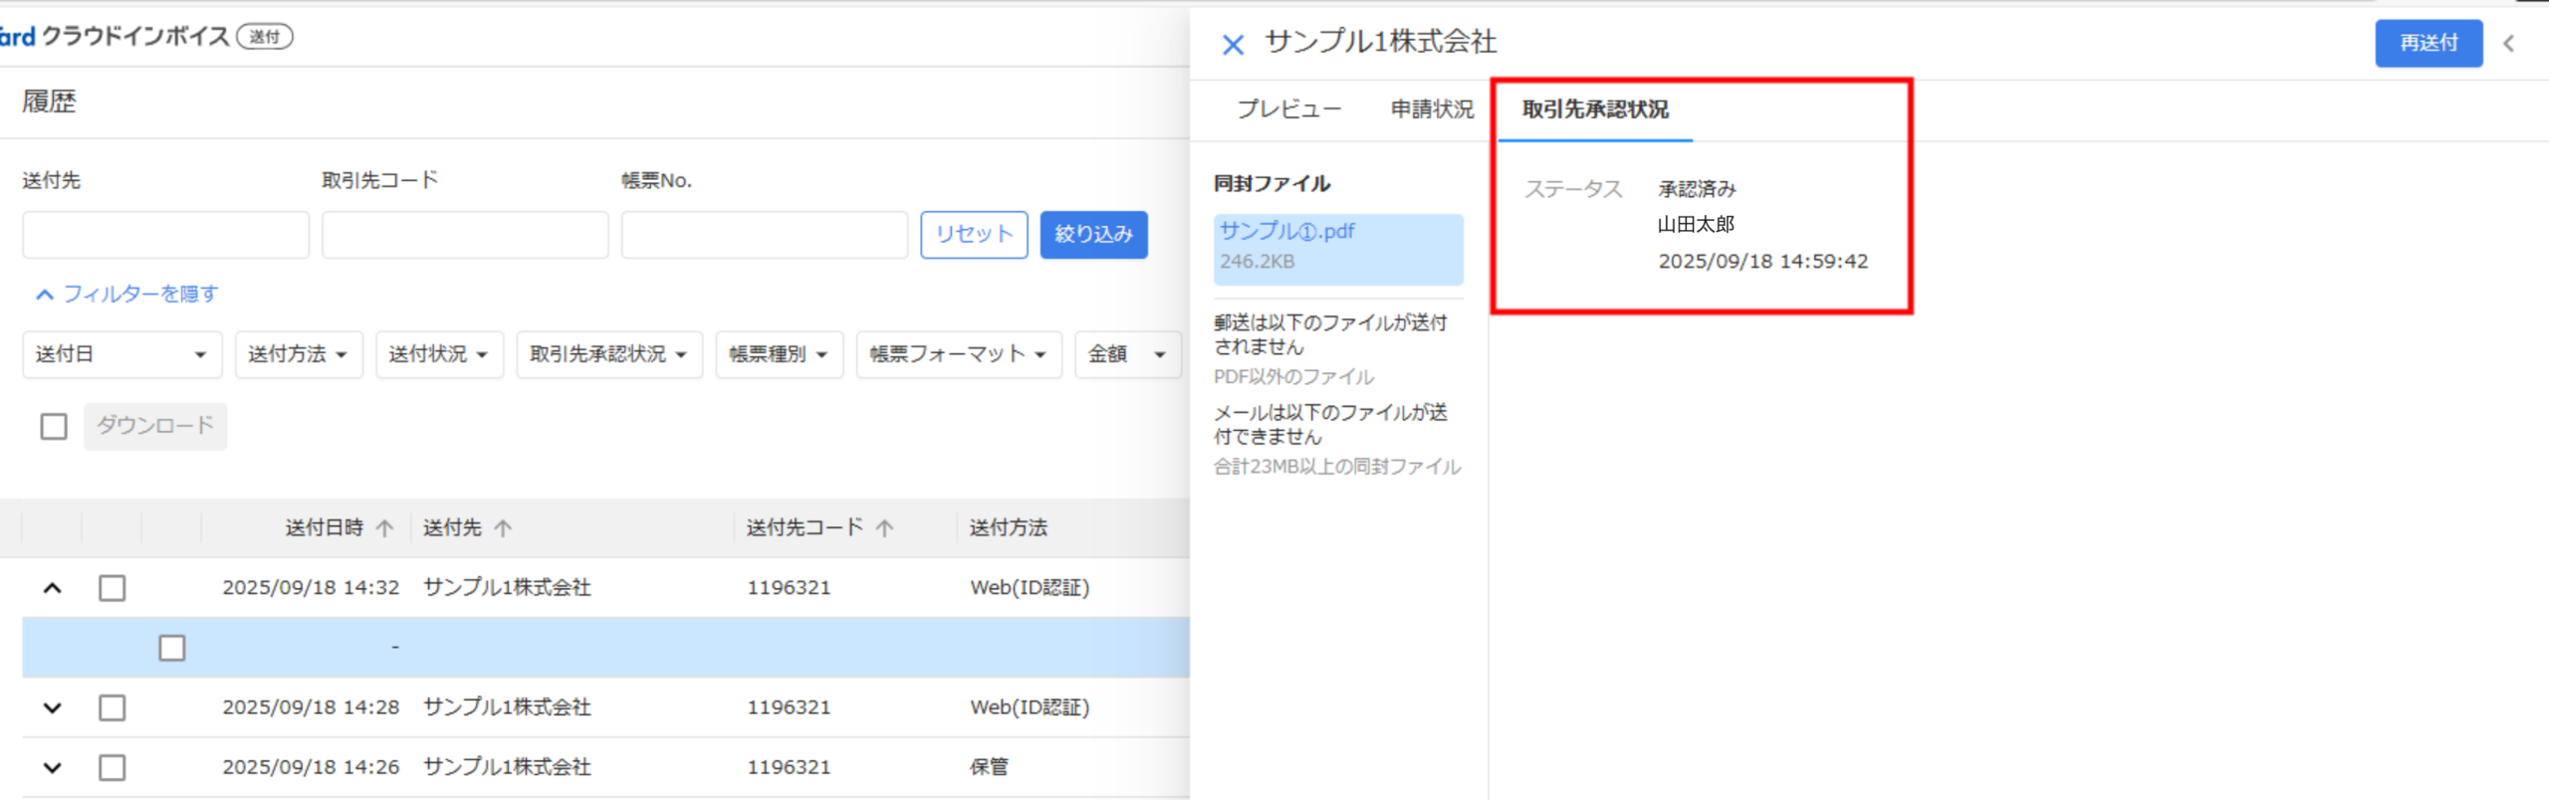Viewport: 2549px width, 800px height.
Task: Open the 帳票フォーマット filter dropdown
Action: coord(958,354)
